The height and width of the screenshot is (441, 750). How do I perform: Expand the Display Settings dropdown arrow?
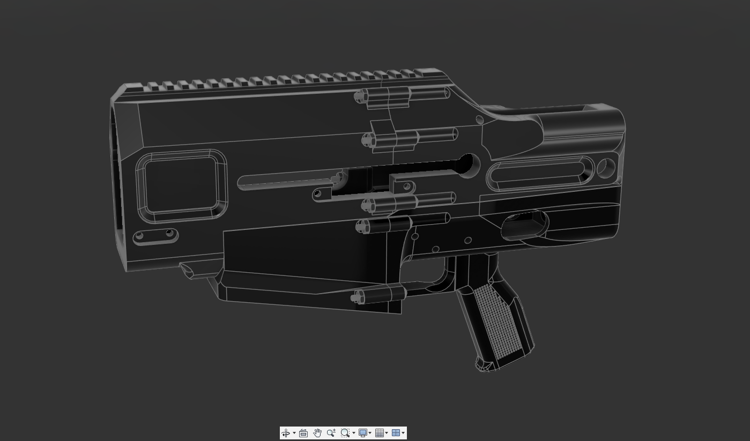click(370, 433)
